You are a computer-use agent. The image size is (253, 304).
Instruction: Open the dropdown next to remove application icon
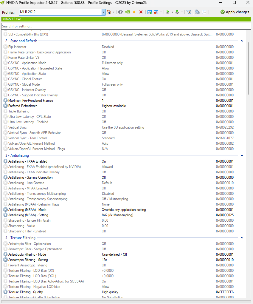click(x=161, y=12)
